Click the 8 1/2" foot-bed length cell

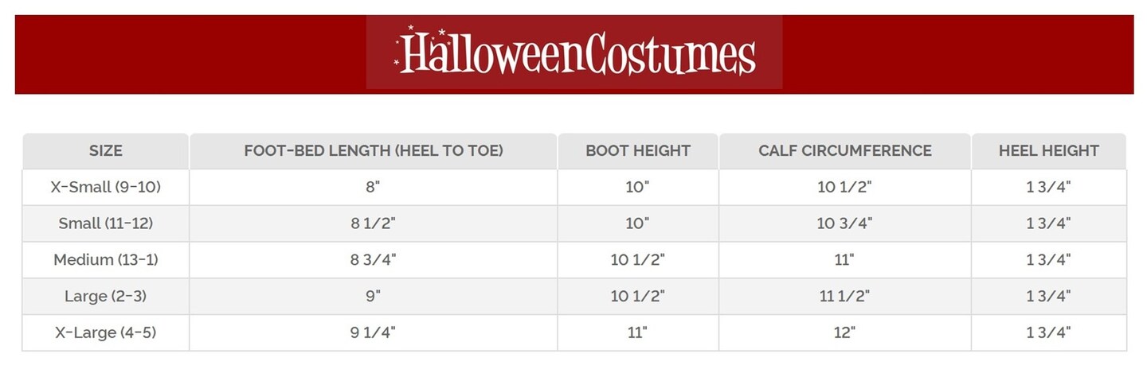[x=374, y=224]
